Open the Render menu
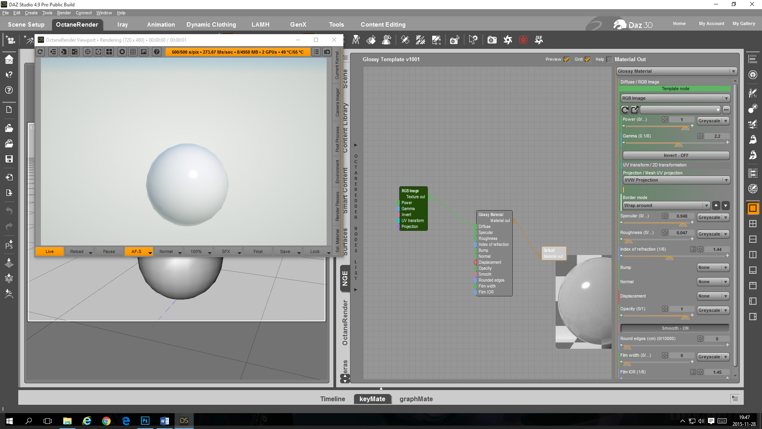The image size is (762, 429). click(x=63, y=13)
